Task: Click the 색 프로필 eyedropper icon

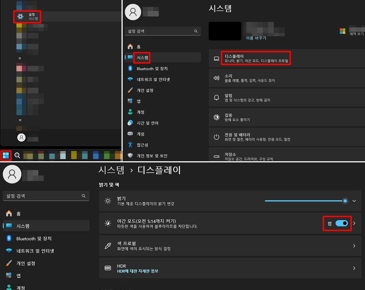Action: pos(108,246)
